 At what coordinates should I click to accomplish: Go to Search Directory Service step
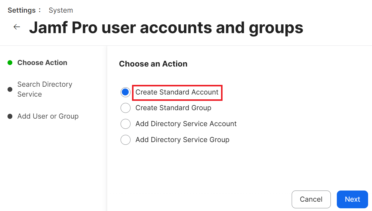[45, 89]
